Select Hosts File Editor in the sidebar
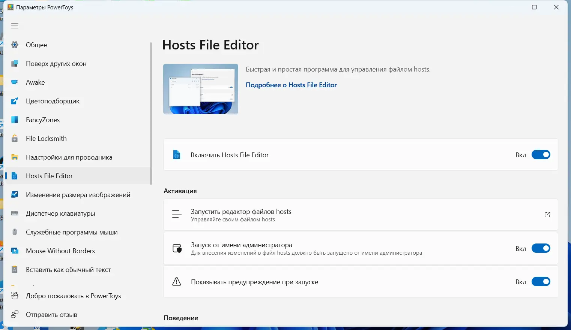Viewport: 571px width, 330px height. click(77, 176)
